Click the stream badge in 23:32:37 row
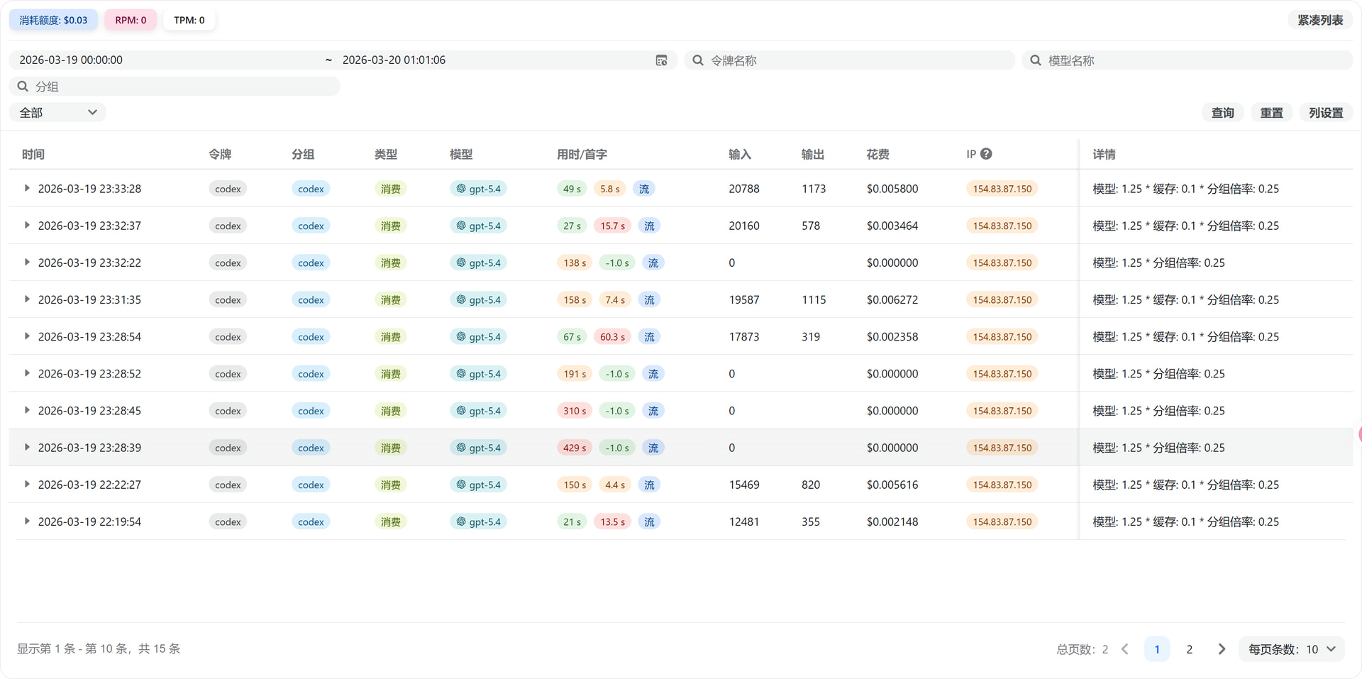This screenshot has height=679, width=1362. 649,226
